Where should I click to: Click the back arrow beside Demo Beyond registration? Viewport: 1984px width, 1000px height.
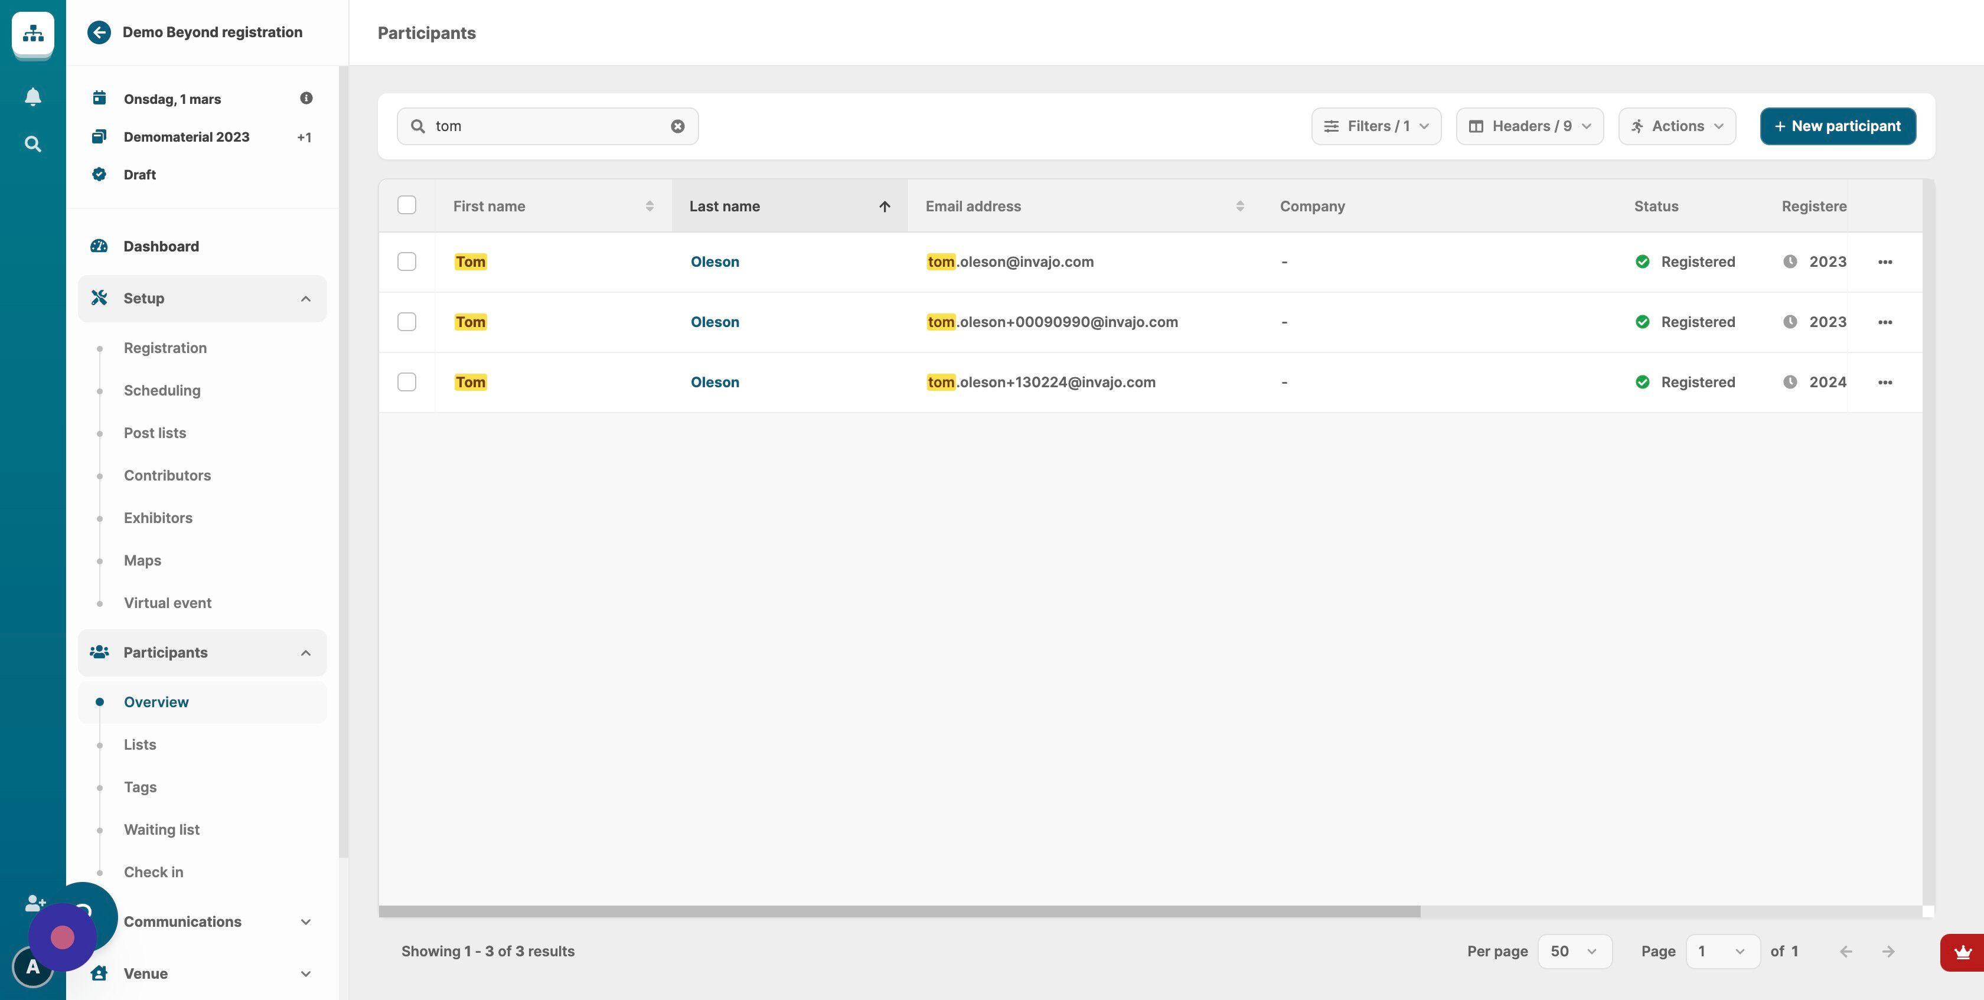(x=99, y=32)
